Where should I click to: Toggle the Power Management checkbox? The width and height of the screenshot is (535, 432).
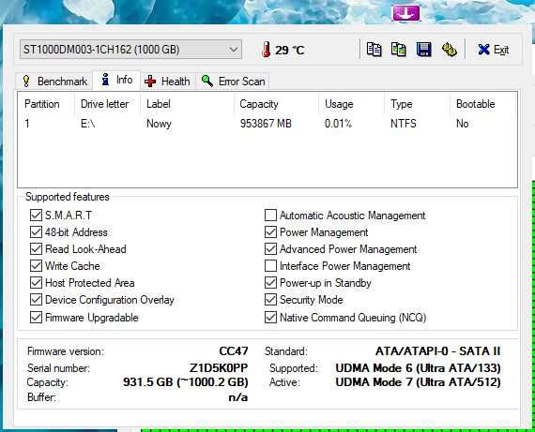270,232
